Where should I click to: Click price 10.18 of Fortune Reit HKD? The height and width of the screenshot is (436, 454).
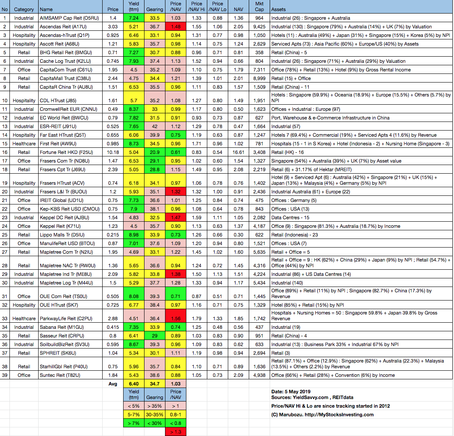pyautogui.click(x=112, y=152)
